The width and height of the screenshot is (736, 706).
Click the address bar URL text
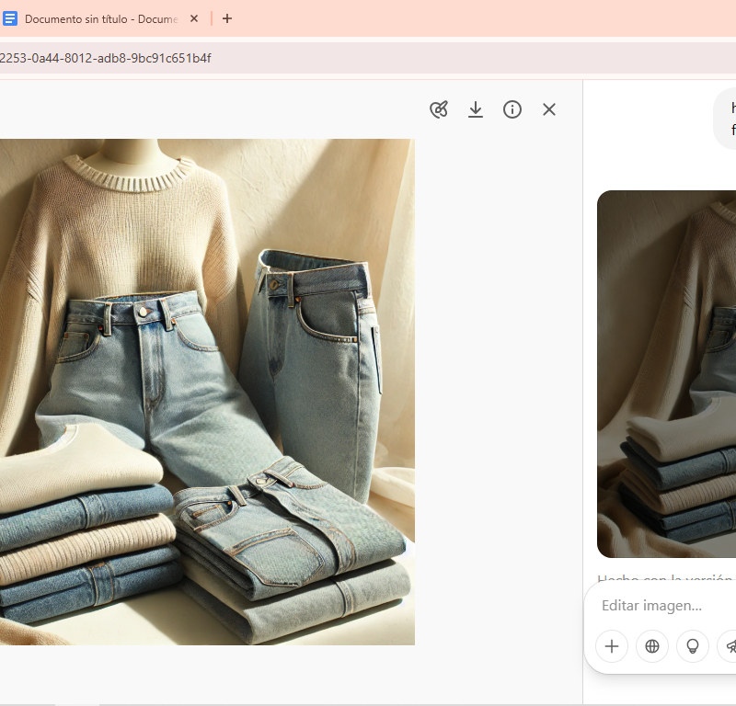coord(106,58)
